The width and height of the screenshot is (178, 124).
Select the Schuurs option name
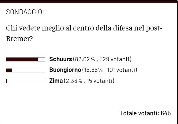60,59
